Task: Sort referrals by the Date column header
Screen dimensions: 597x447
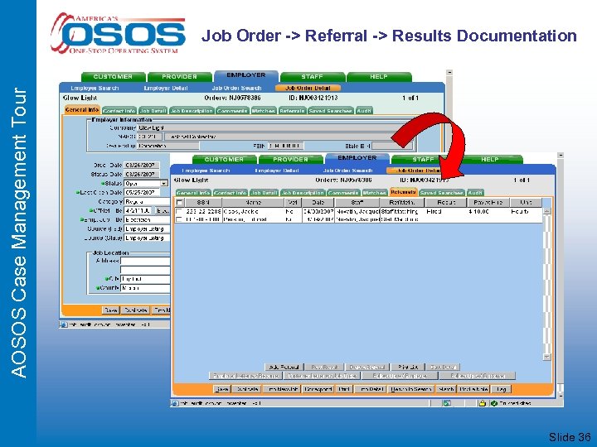Action: [x=318, y=203]
